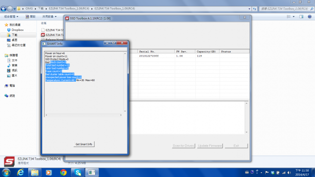315x177 pixels.
Task: Click SMART Info vertical scrollbar up arrow
Action: 125,54
